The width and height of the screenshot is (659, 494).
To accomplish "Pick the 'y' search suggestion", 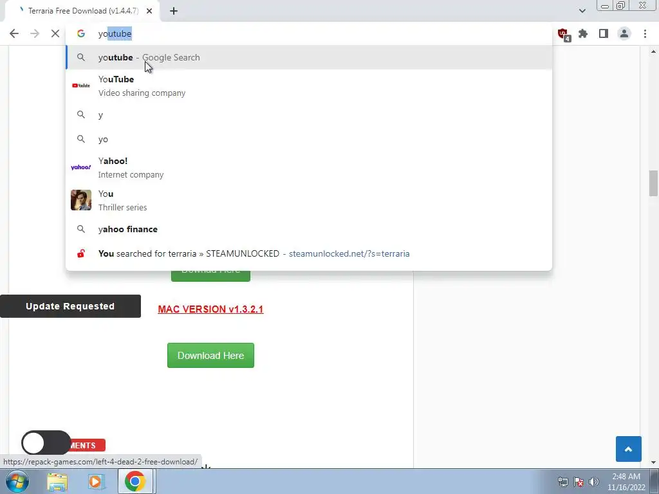I will click(x=309, y=114).
